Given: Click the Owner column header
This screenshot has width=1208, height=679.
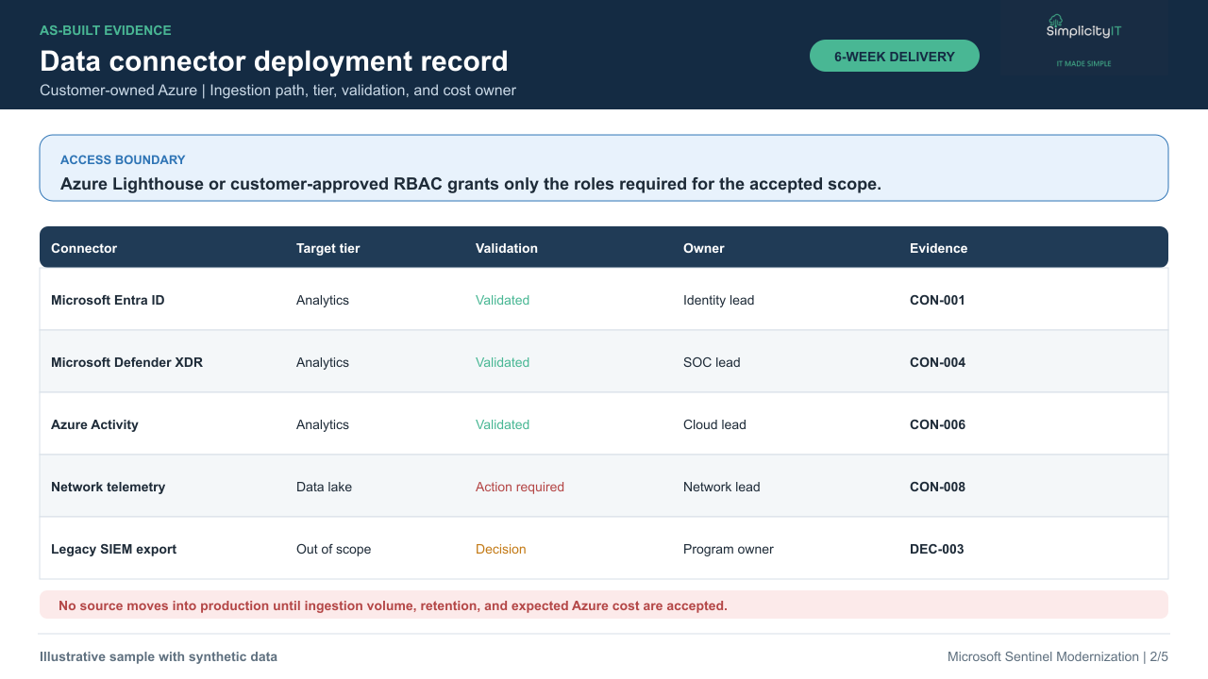Looking at the screenshot, I should [704, 248].
